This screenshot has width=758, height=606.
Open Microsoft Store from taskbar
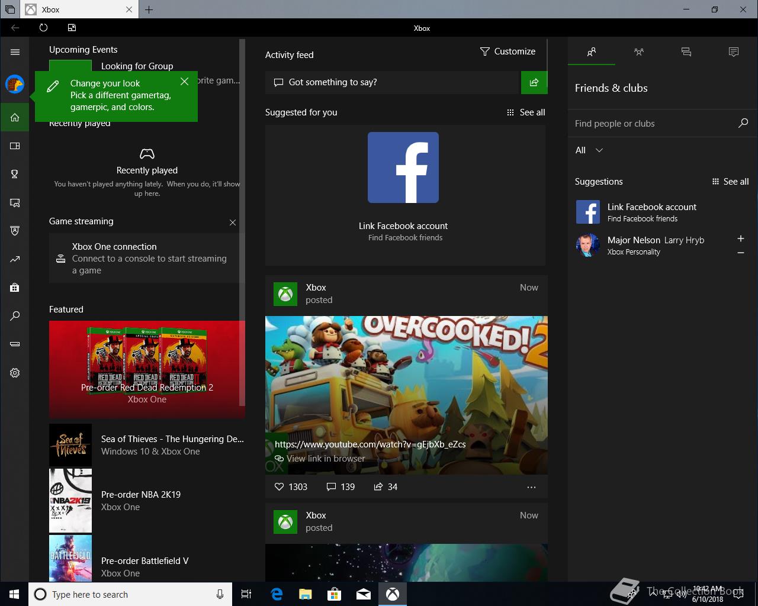point(335,594)
